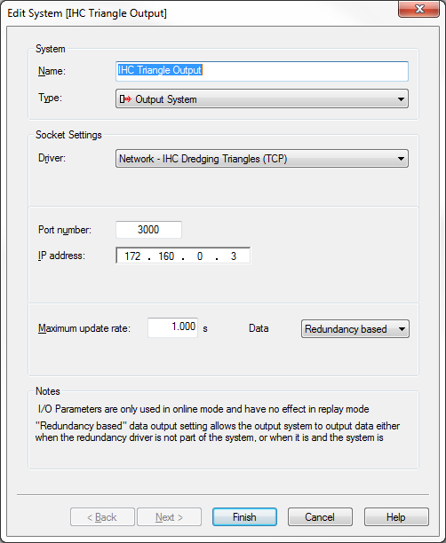Click the red arrow Output System icon
The image size is (446, 543).
[x=125, y=99]
